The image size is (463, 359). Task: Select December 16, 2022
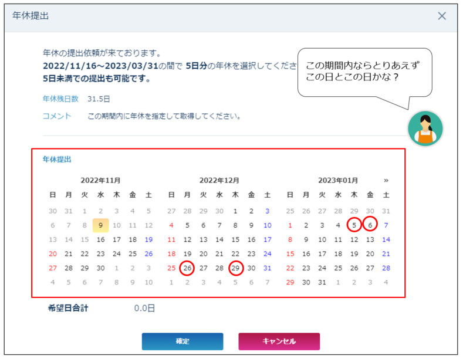[x=251, y=240]
